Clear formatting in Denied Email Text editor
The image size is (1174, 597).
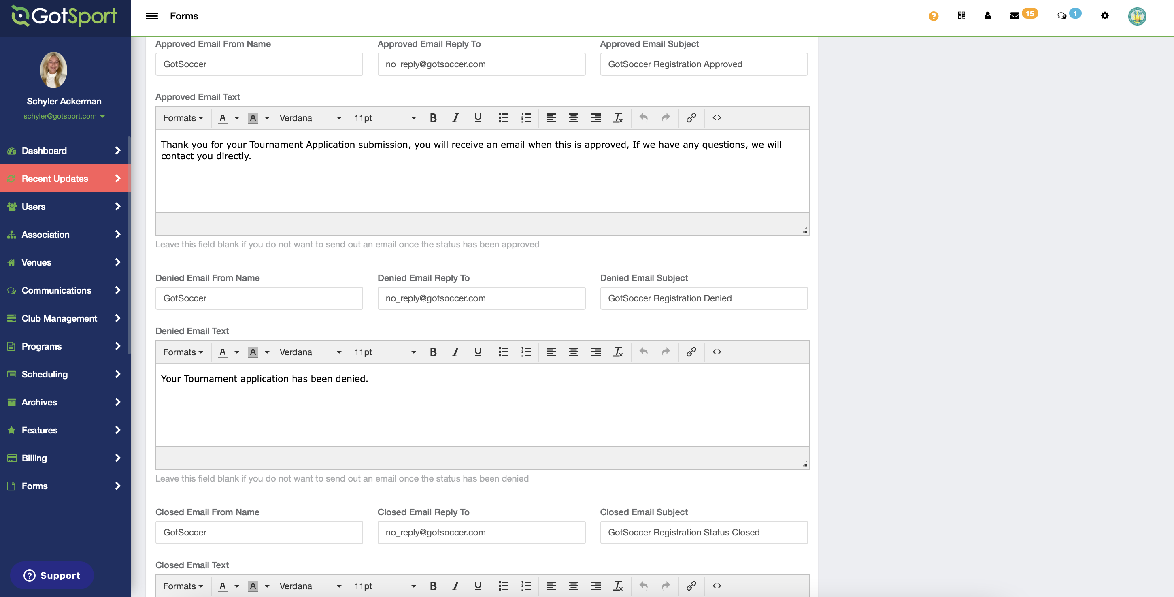point(618,352)
